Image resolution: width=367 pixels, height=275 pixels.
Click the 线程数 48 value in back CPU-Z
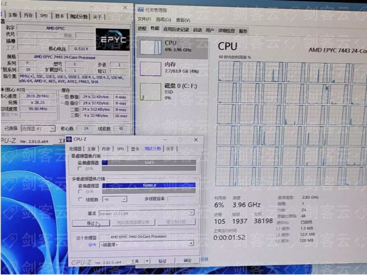[121, 129]
